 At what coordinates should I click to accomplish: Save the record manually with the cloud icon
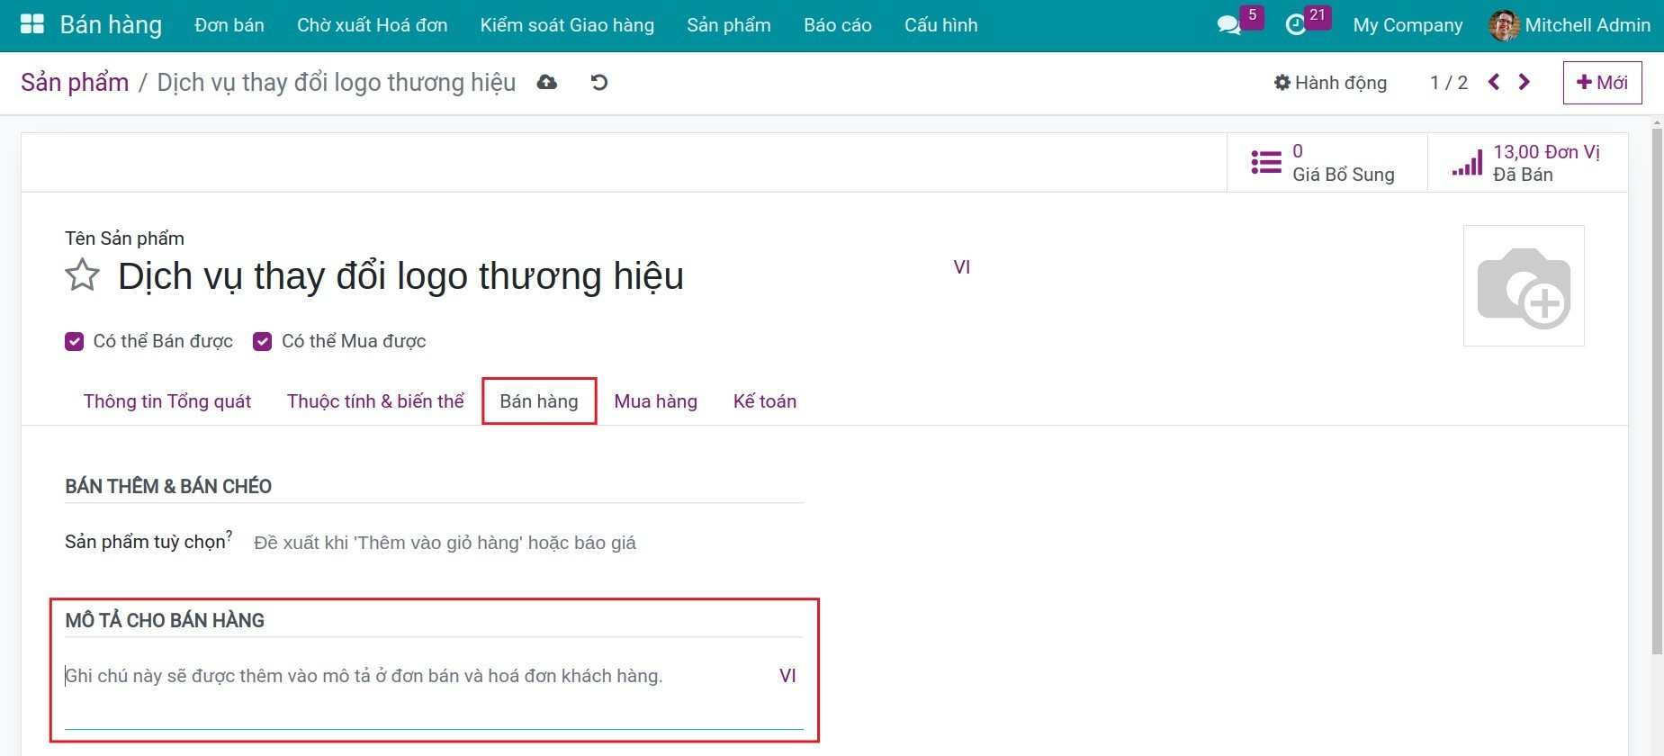[547, 83]
